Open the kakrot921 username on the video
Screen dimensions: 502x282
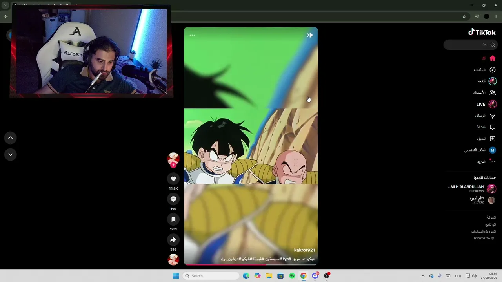tap(304, 250)
